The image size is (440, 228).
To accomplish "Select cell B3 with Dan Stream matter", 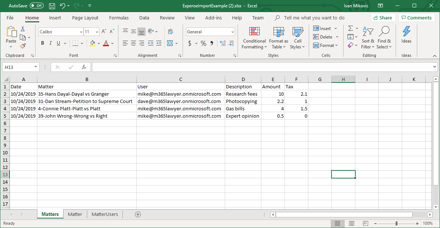I will pos(87,101).
